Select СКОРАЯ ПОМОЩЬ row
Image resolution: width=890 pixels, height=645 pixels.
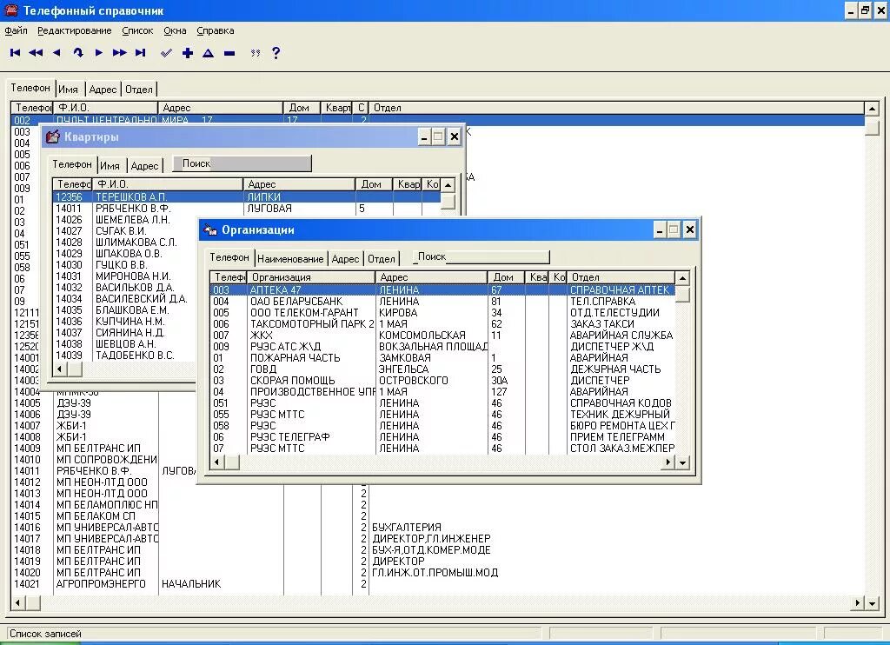tap(442, 381)
